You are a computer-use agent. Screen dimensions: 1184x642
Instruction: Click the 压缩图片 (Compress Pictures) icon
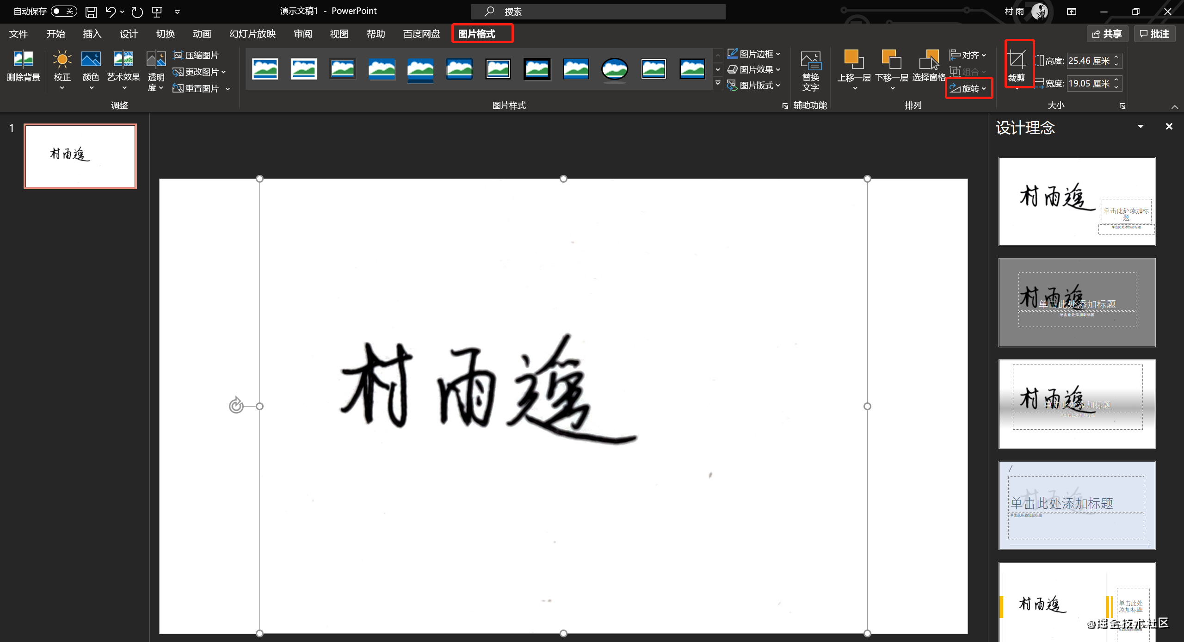click(x=198, y=55)
